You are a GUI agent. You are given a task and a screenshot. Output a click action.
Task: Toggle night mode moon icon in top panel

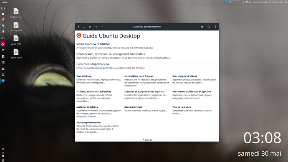point(244,2)
